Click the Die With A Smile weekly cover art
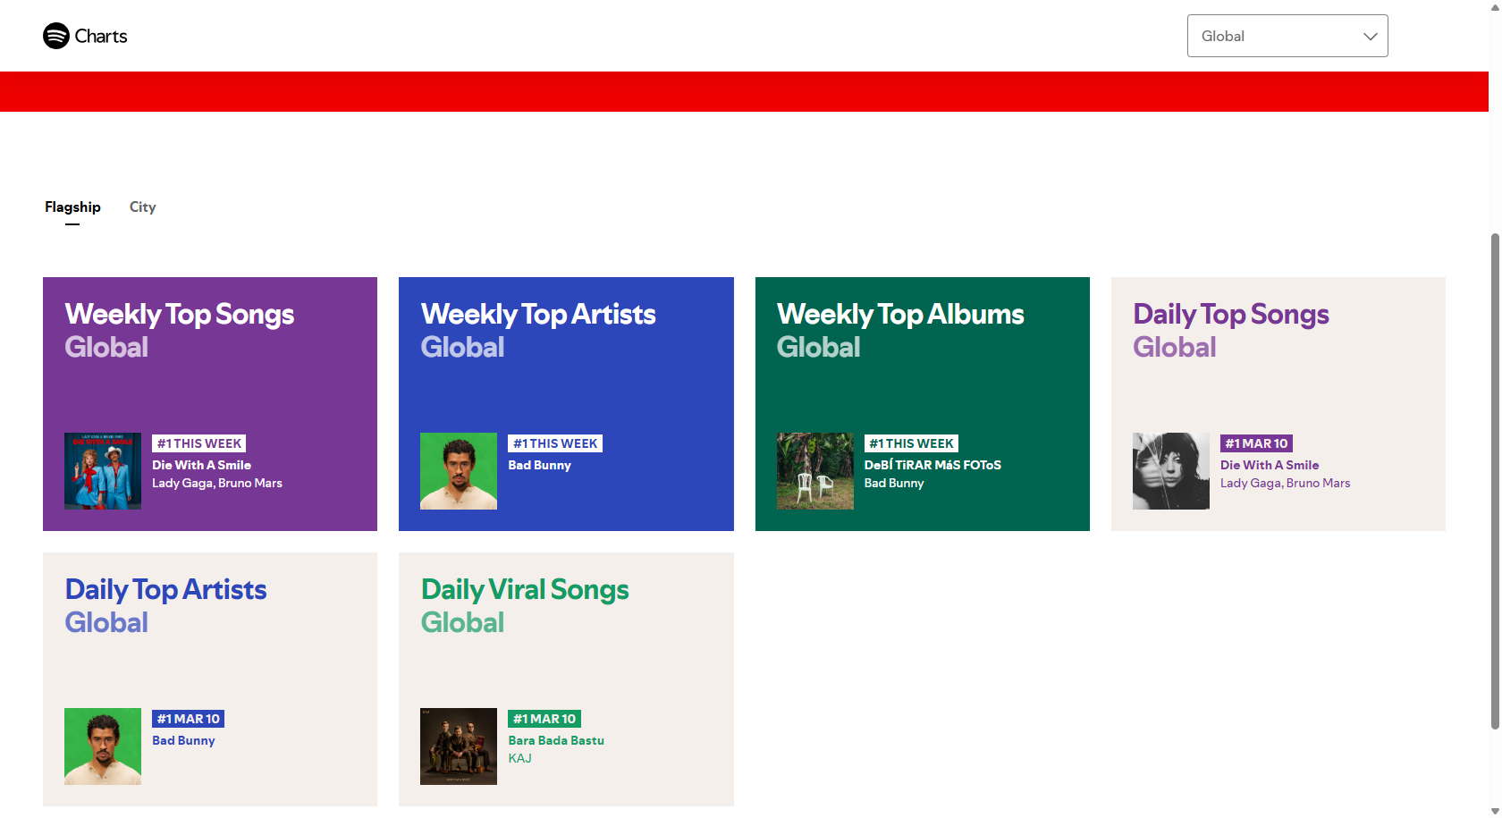 [103, 471]
